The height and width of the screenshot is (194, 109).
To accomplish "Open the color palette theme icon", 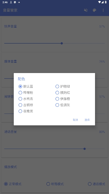I will pyautogui.click(x=94, y=10).
